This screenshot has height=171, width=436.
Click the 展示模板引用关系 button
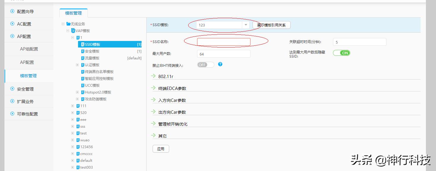[x=271, y=25]
